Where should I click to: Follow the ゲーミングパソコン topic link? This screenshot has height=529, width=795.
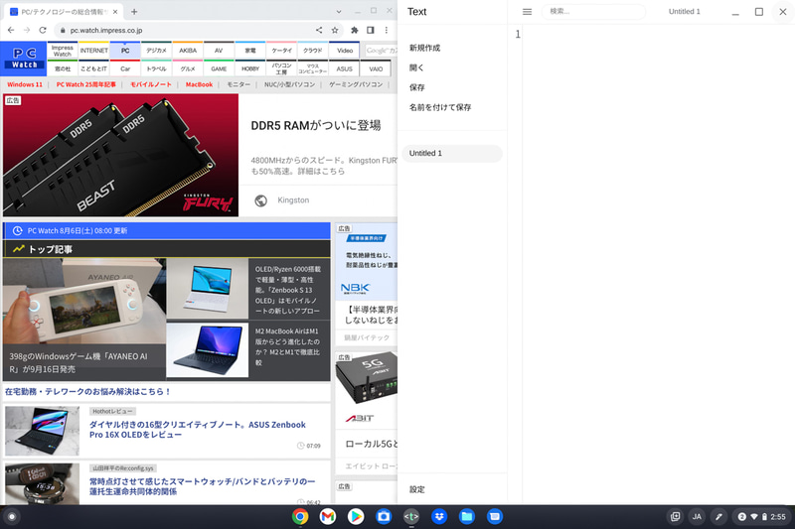pyautogui.click(x=356, y=84)
